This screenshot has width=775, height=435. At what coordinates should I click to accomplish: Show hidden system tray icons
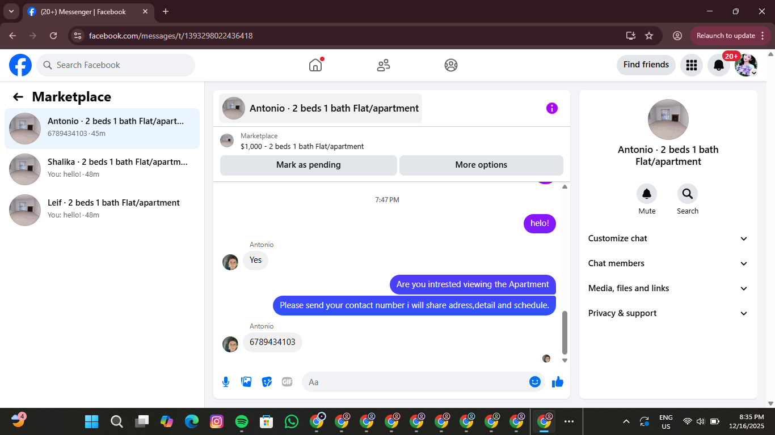click(626, 421)
